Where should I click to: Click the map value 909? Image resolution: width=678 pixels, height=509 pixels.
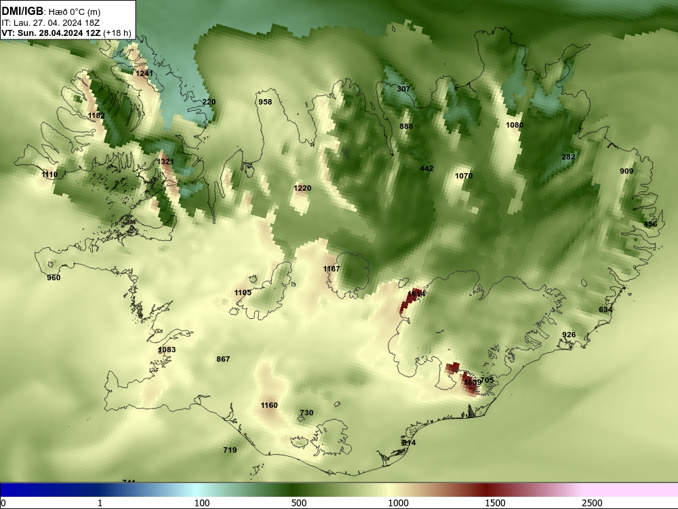point(626,171)
